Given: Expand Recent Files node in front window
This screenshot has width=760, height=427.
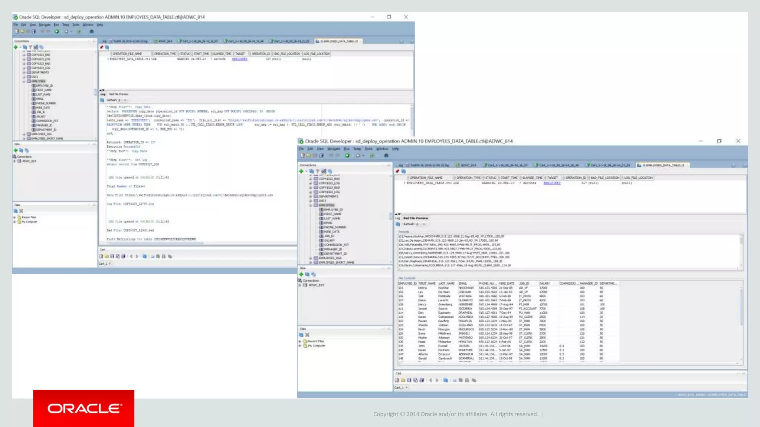Looking at the screenshot, I should click(x=300, y=341).
